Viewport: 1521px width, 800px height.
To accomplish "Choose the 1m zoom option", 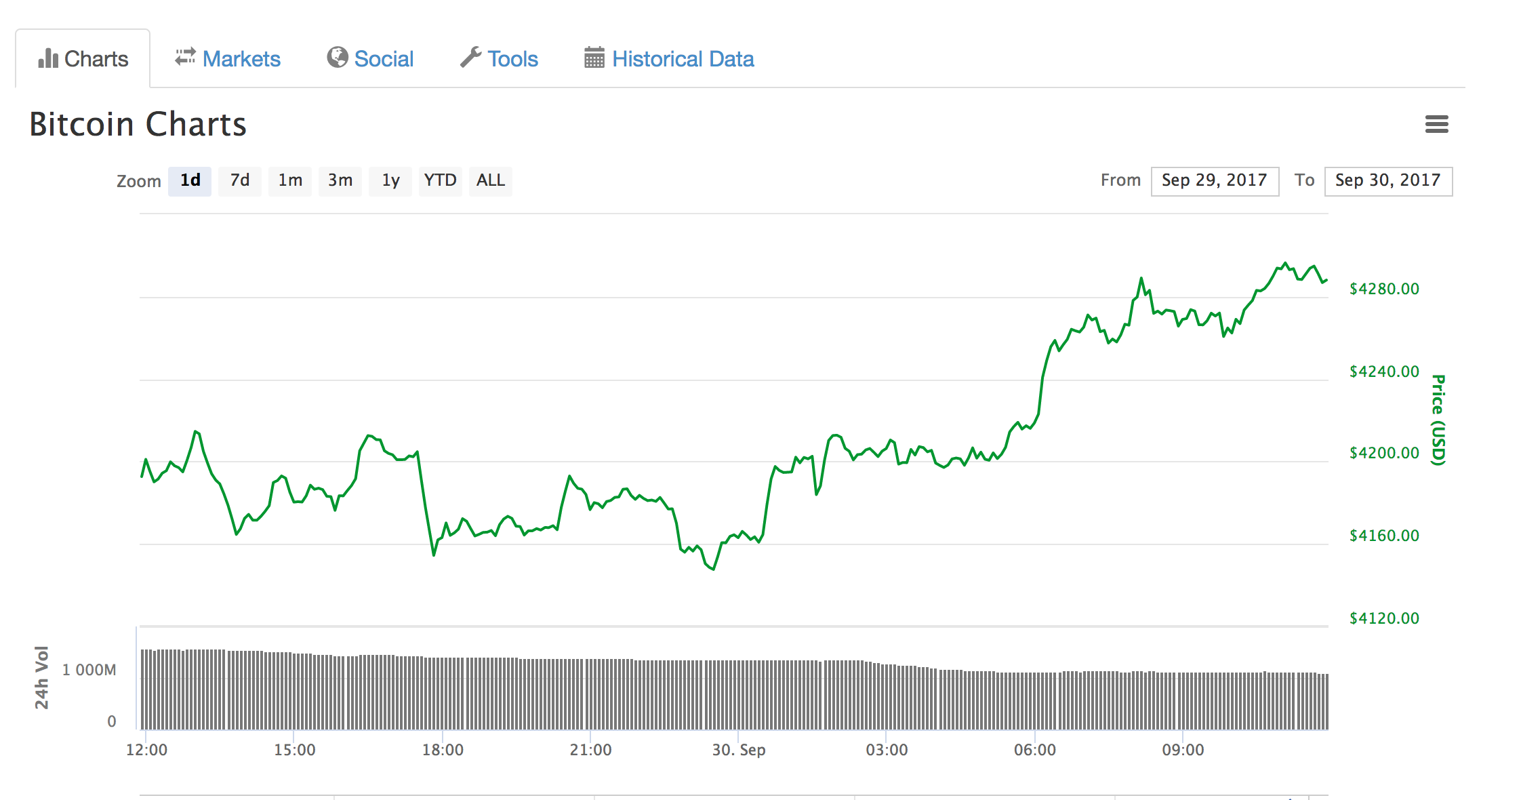I will [290, 180].
